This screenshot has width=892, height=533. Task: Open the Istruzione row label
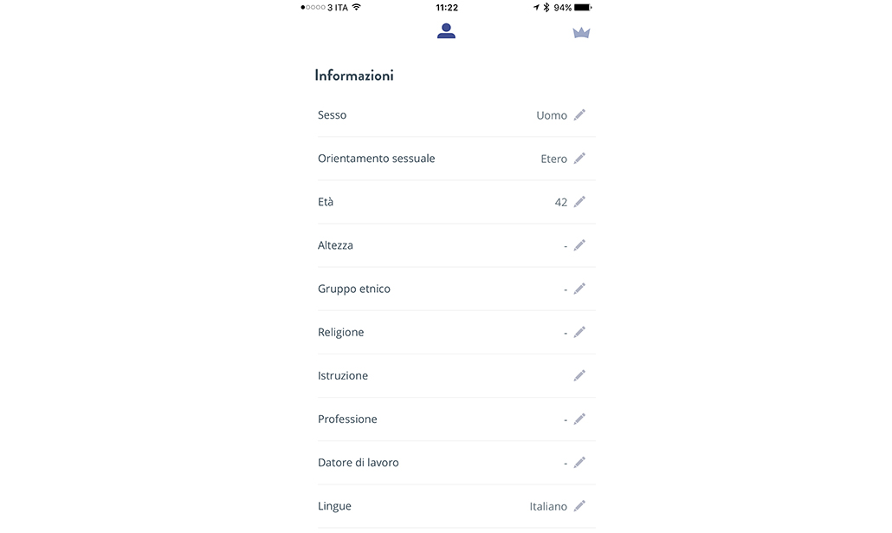click(343, 375)
